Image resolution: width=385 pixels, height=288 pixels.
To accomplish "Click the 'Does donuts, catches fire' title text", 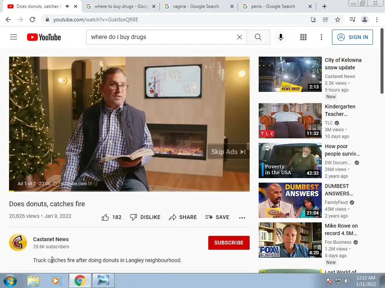I will (x=47, y=204).
